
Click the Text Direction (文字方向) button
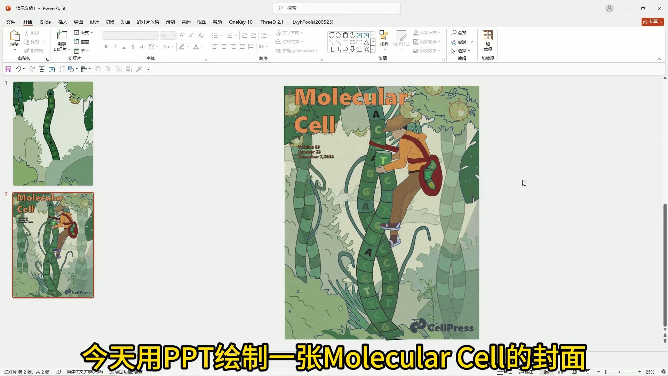click(x=289, y=32)
